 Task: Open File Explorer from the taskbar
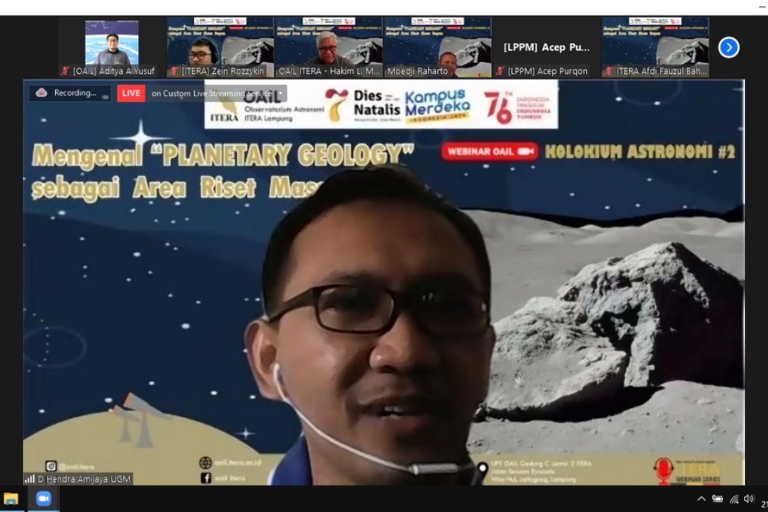tap(11, 499)
